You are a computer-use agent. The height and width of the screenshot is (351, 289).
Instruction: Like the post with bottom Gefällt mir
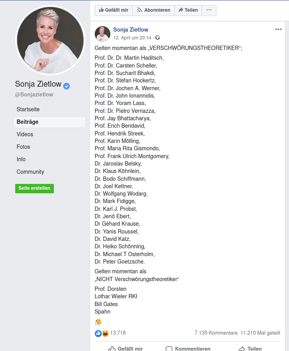pyautogui.click(x=126, y=348)
